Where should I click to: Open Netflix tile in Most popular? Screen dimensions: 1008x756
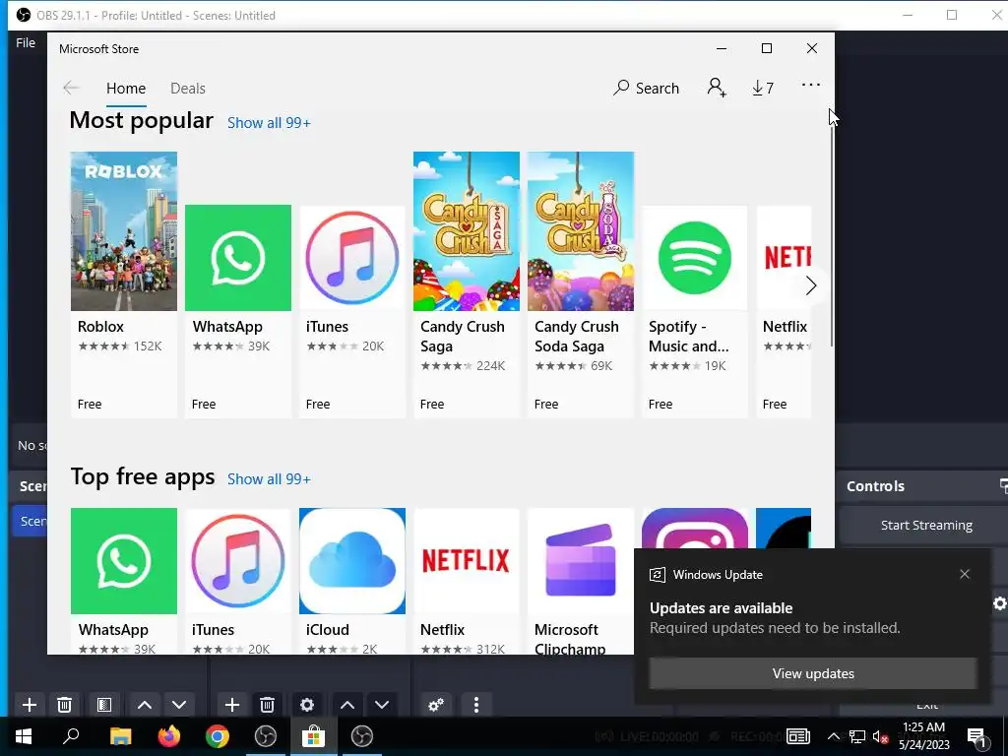[x=784, y=311]
